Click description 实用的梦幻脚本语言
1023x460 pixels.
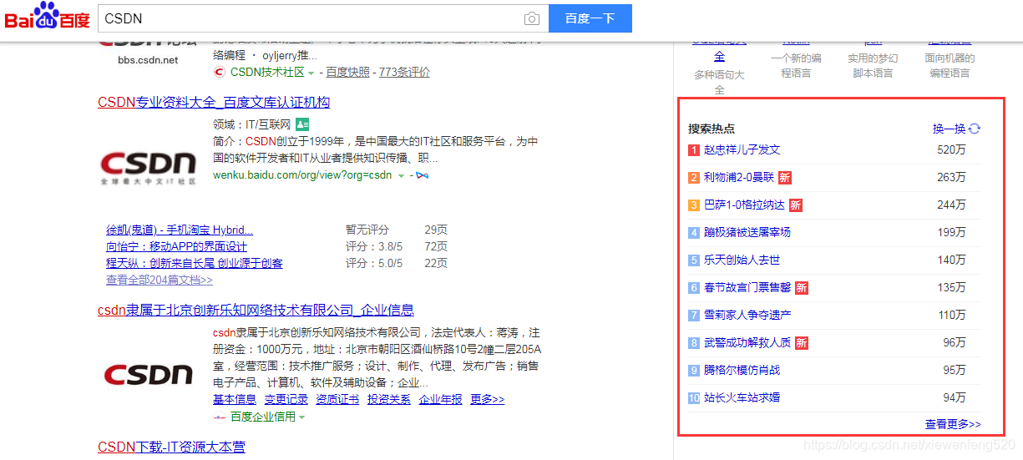click(873, 66)
